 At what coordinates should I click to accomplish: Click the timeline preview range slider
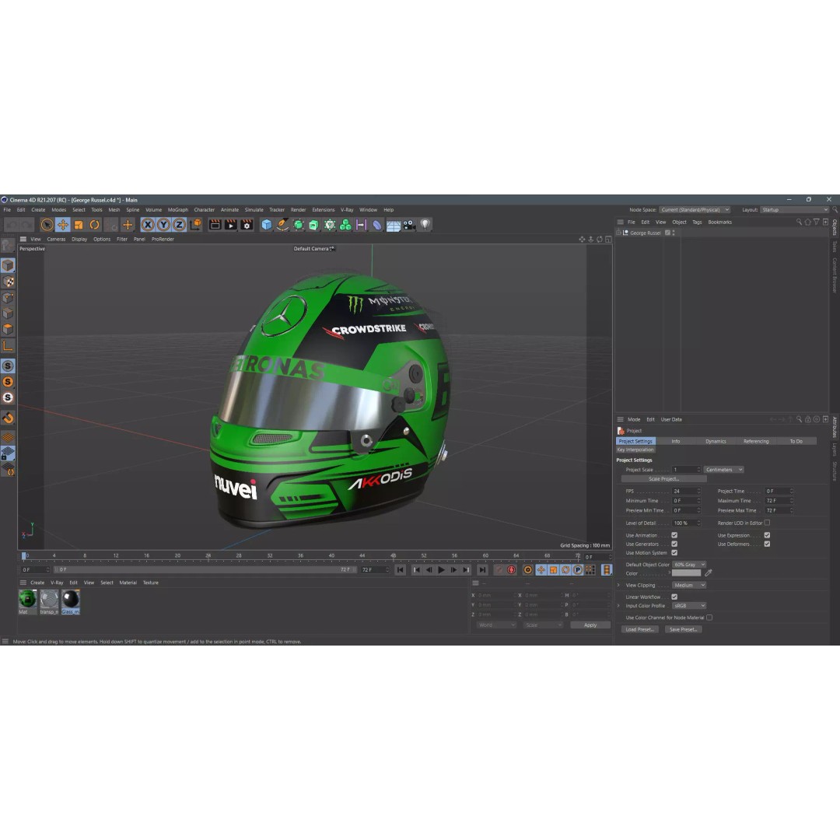click(x=205, y=570)
